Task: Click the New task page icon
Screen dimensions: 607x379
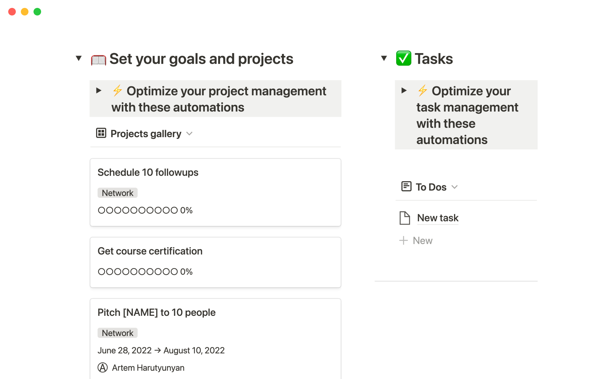Action: point(405,218)
